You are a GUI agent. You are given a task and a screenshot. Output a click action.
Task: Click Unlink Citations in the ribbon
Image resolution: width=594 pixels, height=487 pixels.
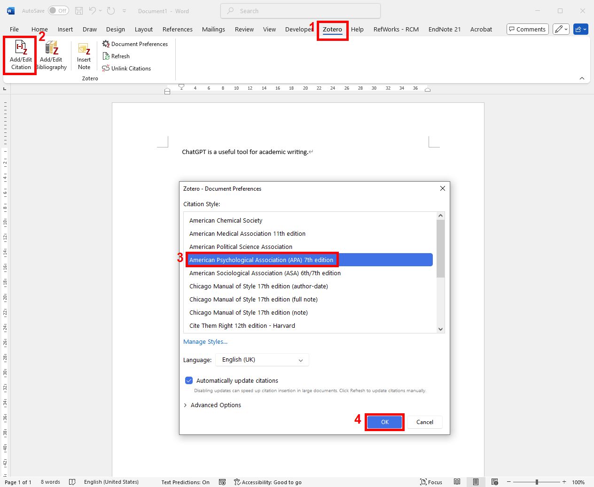pos(126,69)
